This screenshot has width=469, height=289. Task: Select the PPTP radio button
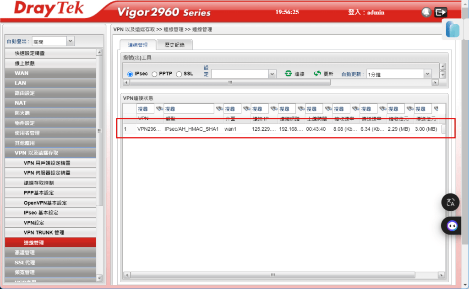point(154,74)
